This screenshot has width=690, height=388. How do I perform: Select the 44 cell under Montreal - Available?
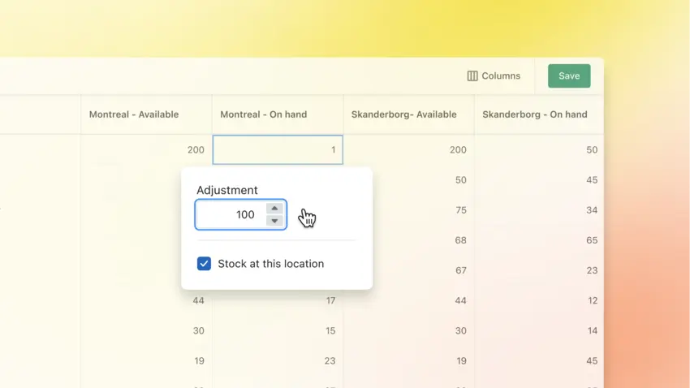(x=147, y=301)
